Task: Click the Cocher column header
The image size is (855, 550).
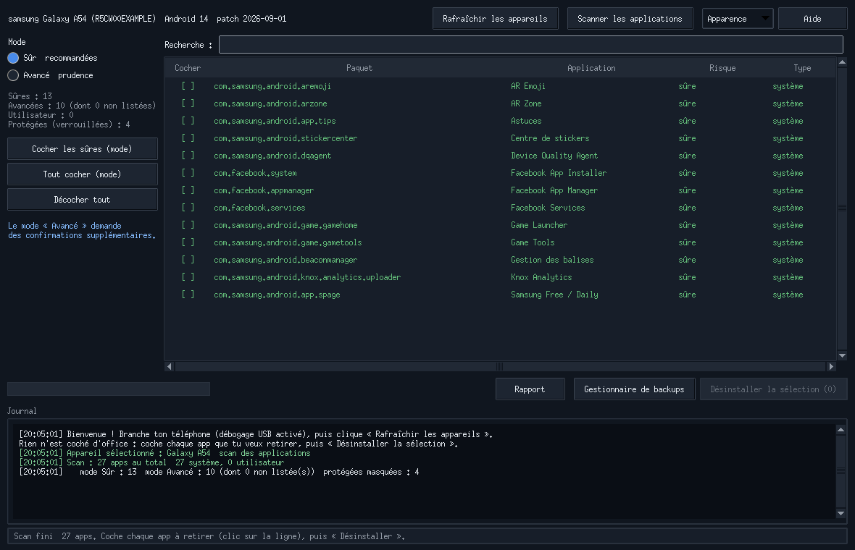Action: pos(188,68)
